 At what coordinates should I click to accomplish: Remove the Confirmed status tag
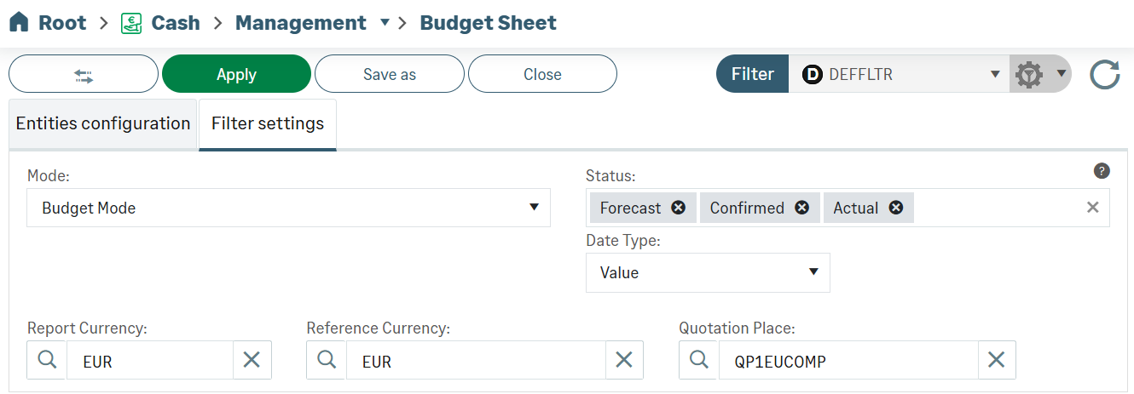coord(801,208)
